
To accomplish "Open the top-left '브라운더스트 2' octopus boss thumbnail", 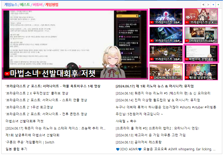I will (x=166, y=17).
